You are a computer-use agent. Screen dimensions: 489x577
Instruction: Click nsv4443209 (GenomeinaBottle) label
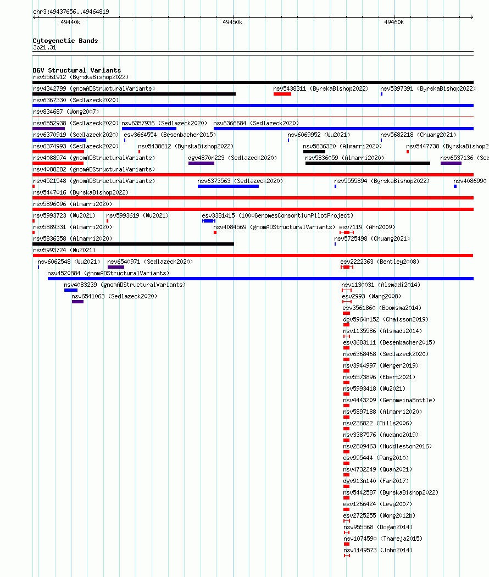(389, 400)
